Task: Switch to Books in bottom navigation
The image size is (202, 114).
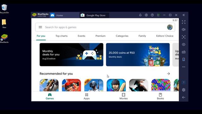Action: 160,96
